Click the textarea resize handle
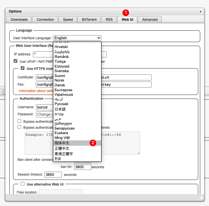The height and width of the screenshot is (206, 209). pos(139,153)
